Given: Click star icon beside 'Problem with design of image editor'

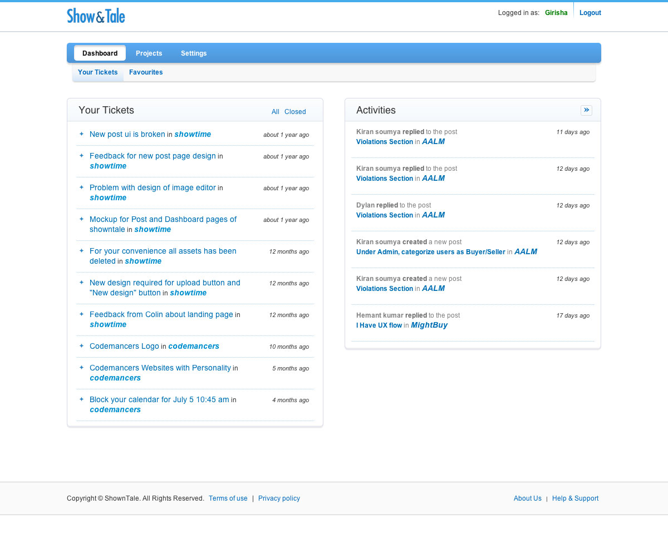Looking at the screenshot, I should click(81, 187).
